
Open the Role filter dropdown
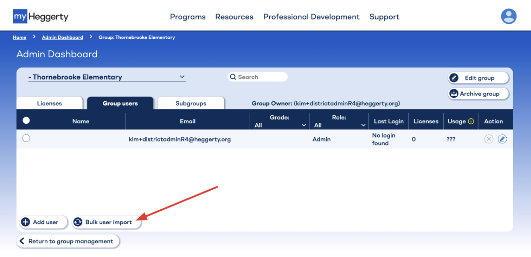pyautogui.click(x=340, y=125)
